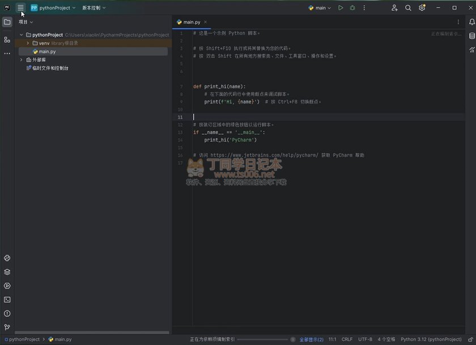
Task: Open the Terminal tool window
Action: 7,300
